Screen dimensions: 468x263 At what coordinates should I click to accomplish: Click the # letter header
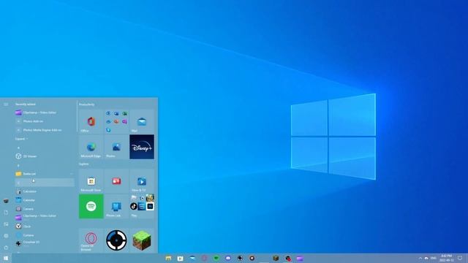[x=18, y=148]
